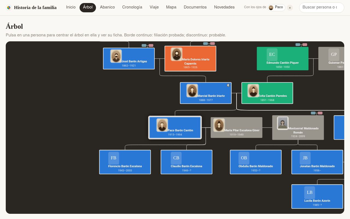This screenshot has width=350, height=219.
Task: Click Paco Barón Cantón's portrait photo
Action: pyautogui.click(x=162, y=125)
